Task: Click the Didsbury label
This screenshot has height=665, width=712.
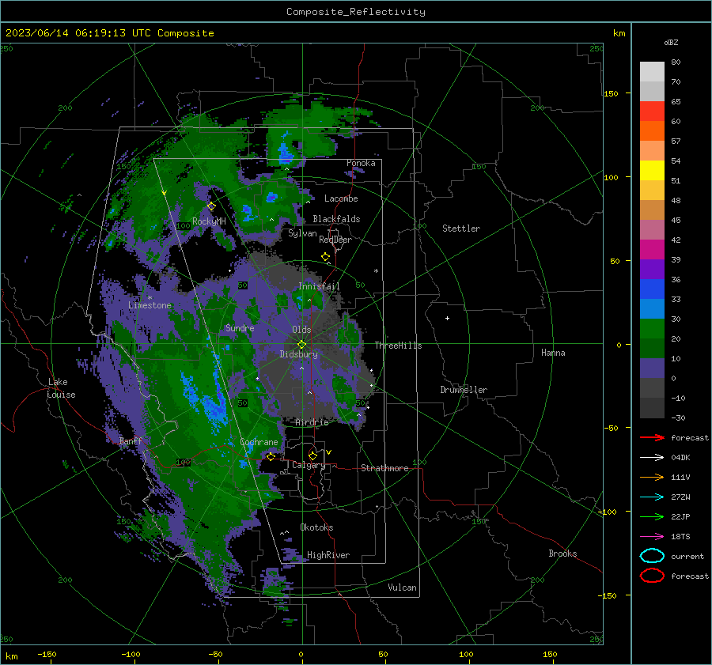Action: point(298,354)
